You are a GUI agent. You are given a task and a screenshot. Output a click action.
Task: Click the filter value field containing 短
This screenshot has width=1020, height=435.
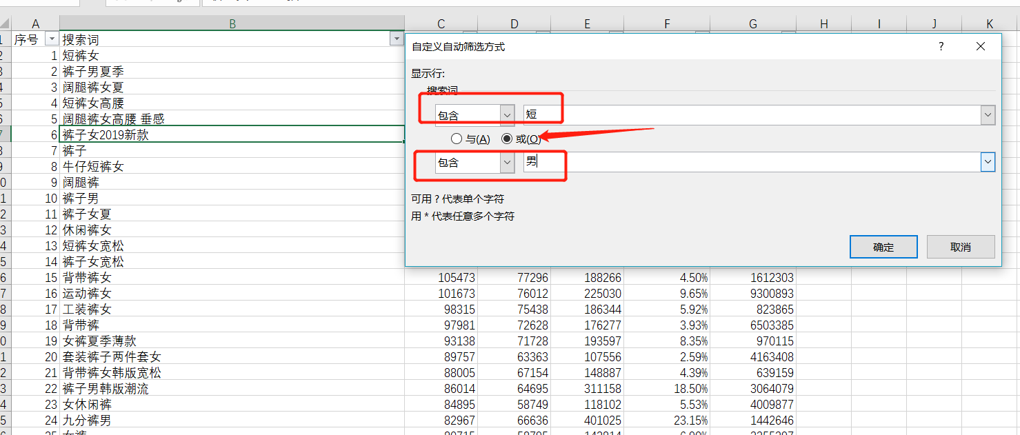coord(752,115)
